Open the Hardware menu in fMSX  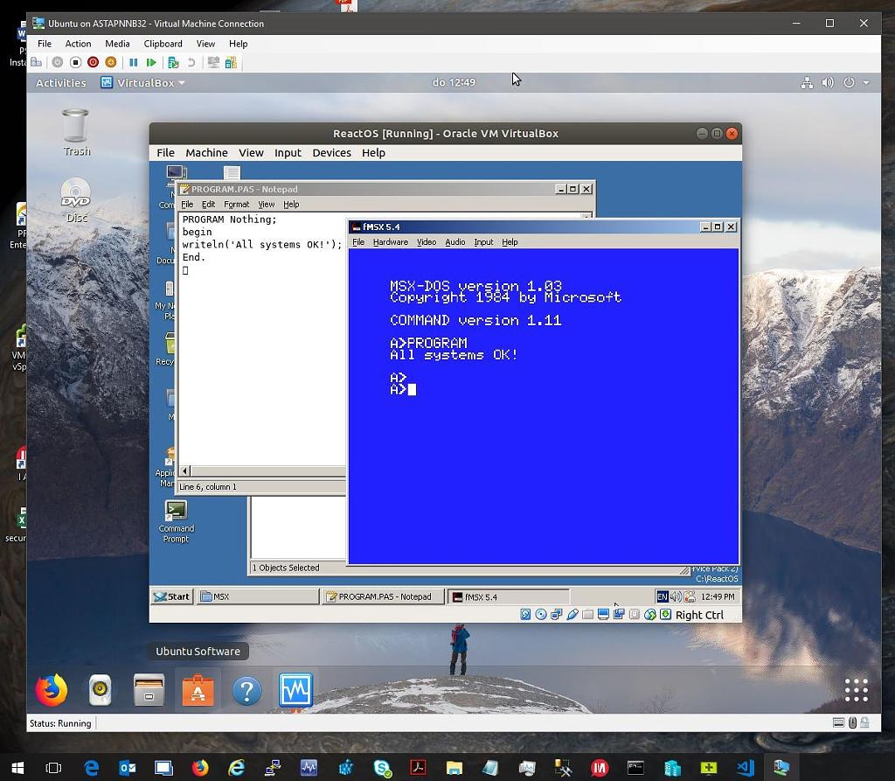[391, 242]
